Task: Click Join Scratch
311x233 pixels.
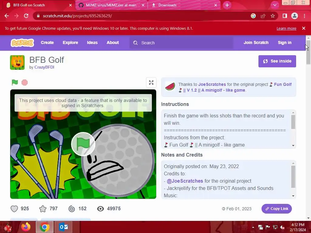Action: 256,42
